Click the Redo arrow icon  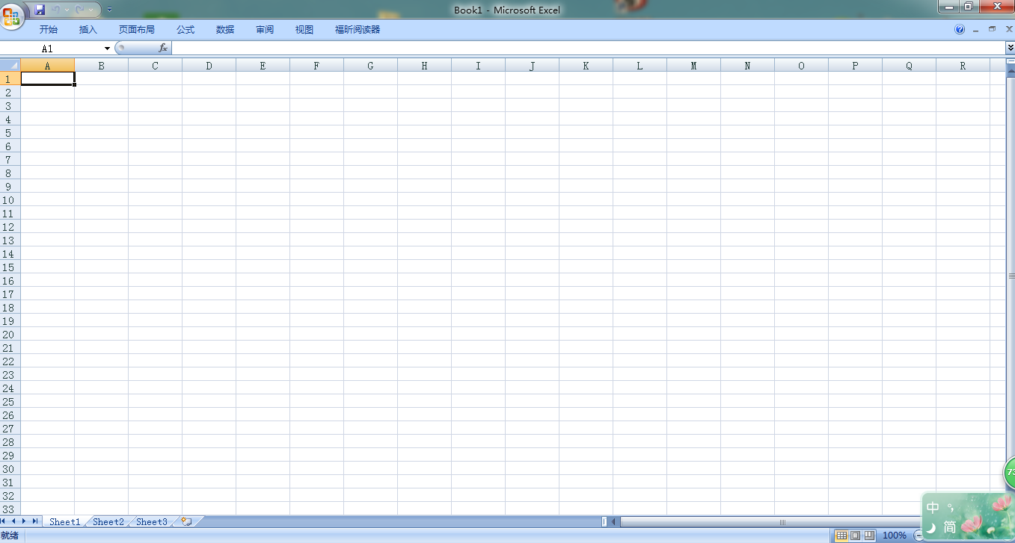[79, 10]
